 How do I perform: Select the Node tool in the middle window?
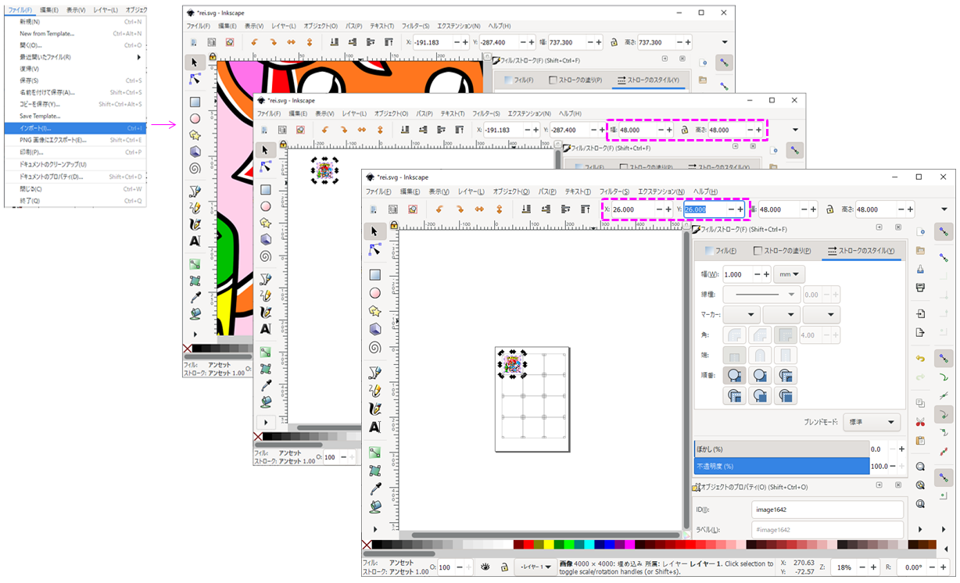tap(266, 166)
